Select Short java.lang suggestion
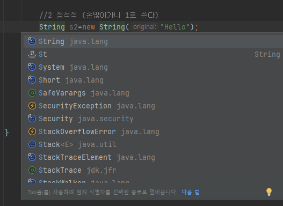Screen dimensions: 283x206 153,80
